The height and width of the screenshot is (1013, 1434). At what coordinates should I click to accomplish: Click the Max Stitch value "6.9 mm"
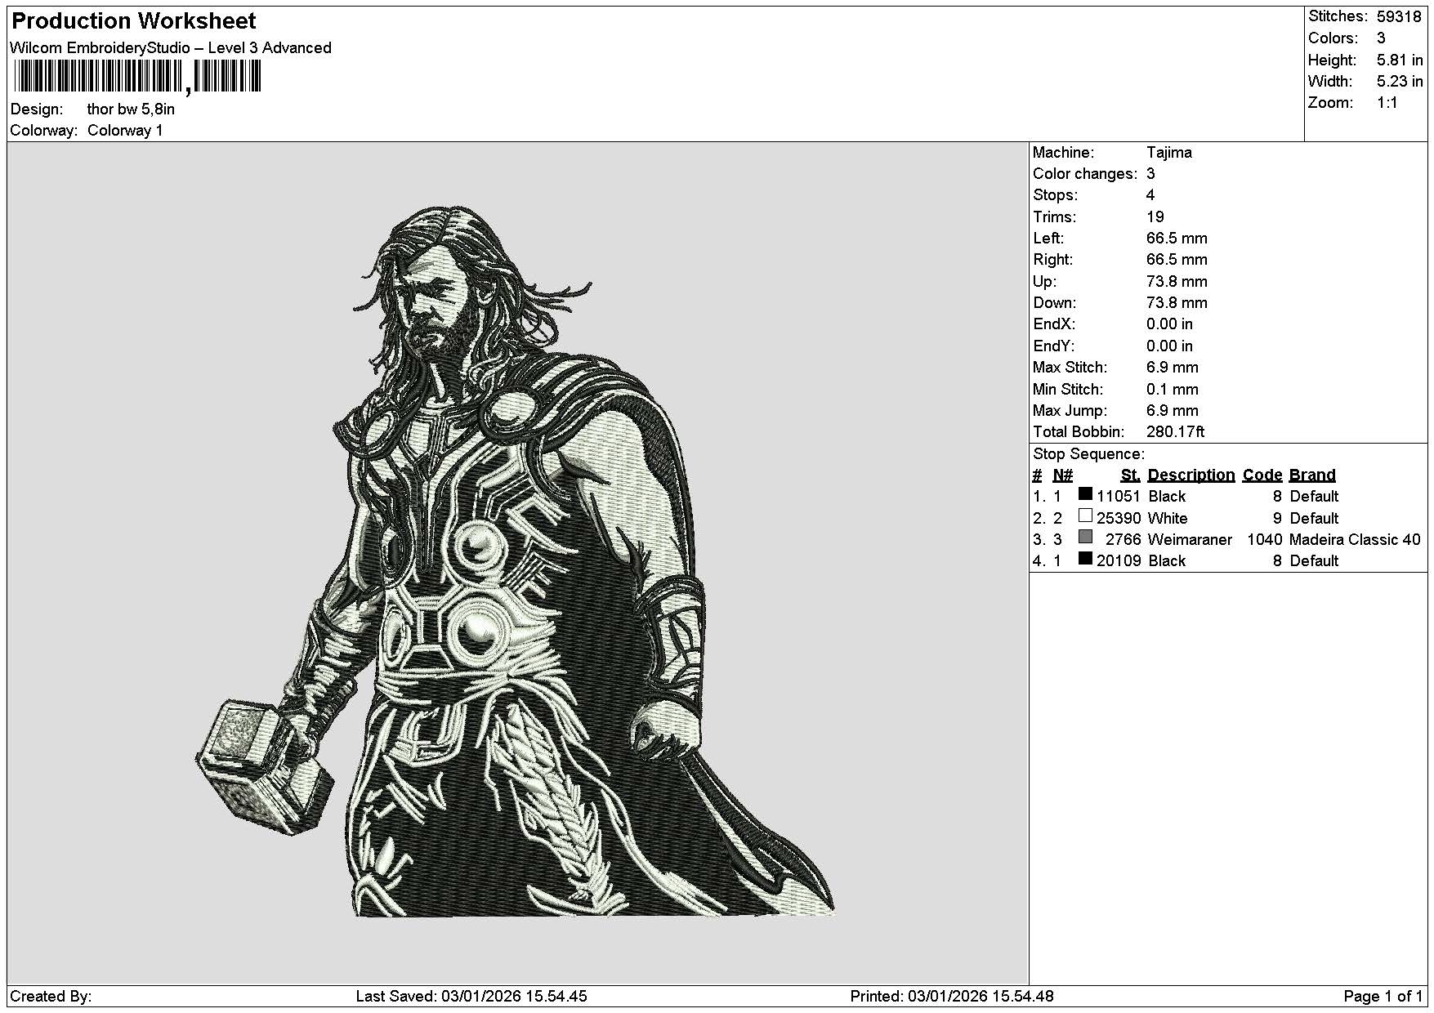tap(1173, 368)
